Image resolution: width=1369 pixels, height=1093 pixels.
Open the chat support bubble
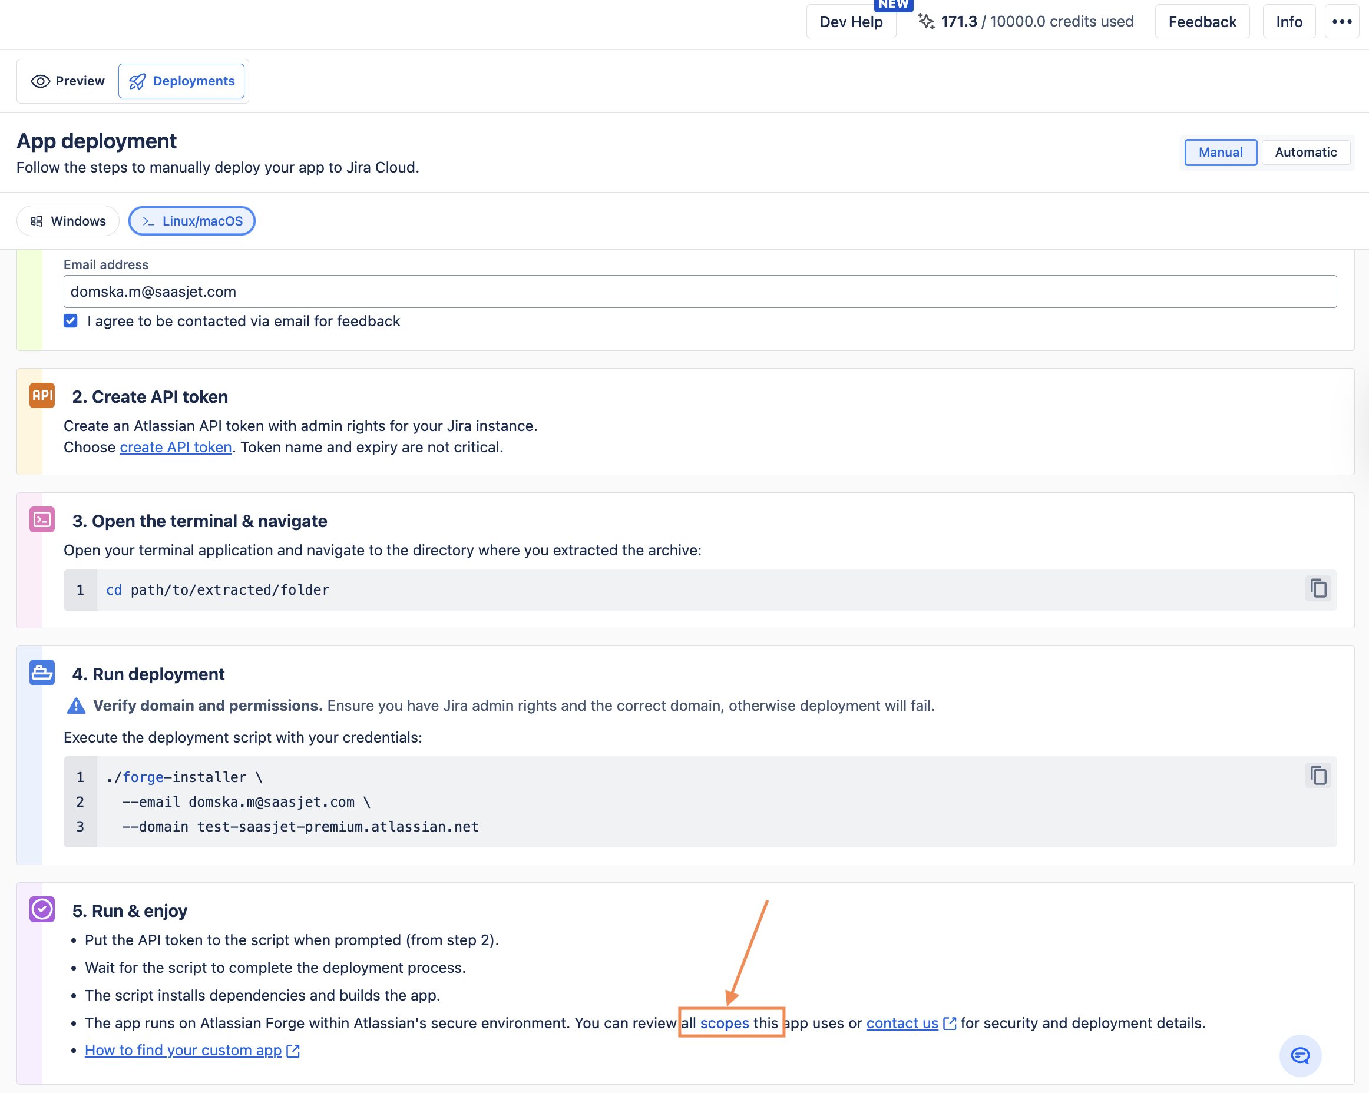1300,1055
